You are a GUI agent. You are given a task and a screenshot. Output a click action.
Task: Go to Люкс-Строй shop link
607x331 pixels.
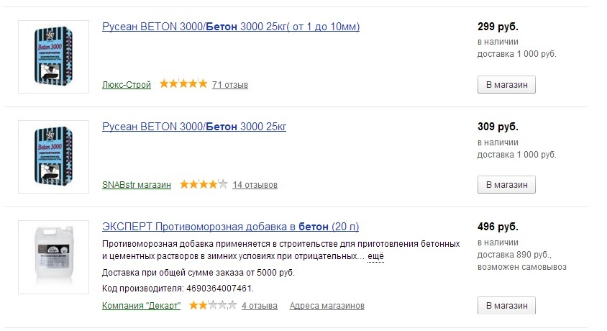pos(127,84)
